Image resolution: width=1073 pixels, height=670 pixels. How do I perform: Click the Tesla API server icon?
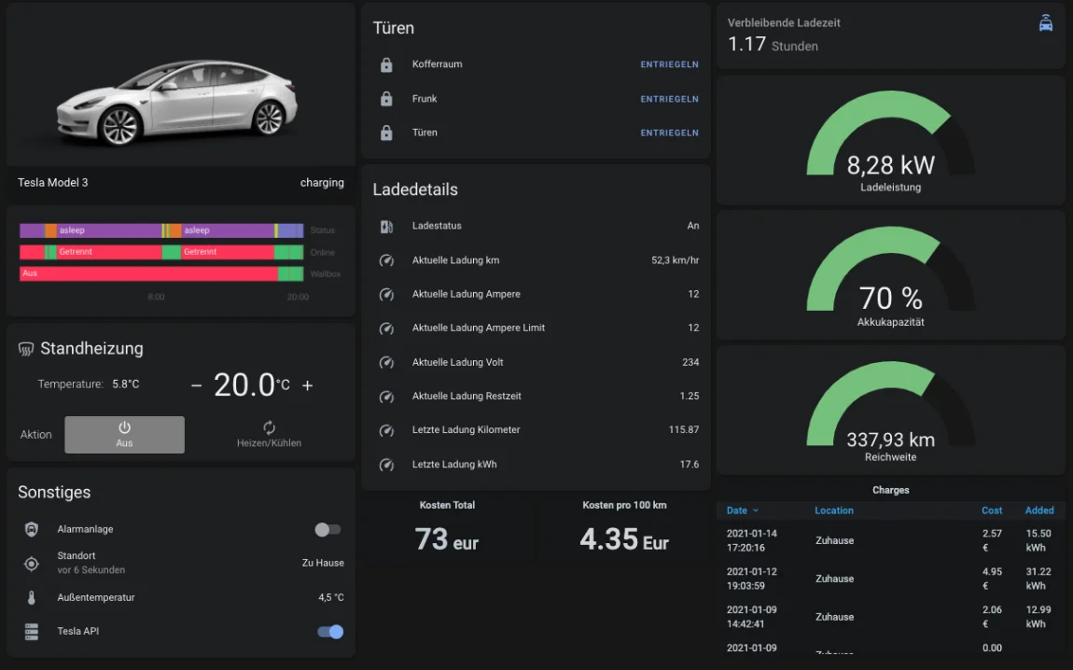[x=32, y=632]
